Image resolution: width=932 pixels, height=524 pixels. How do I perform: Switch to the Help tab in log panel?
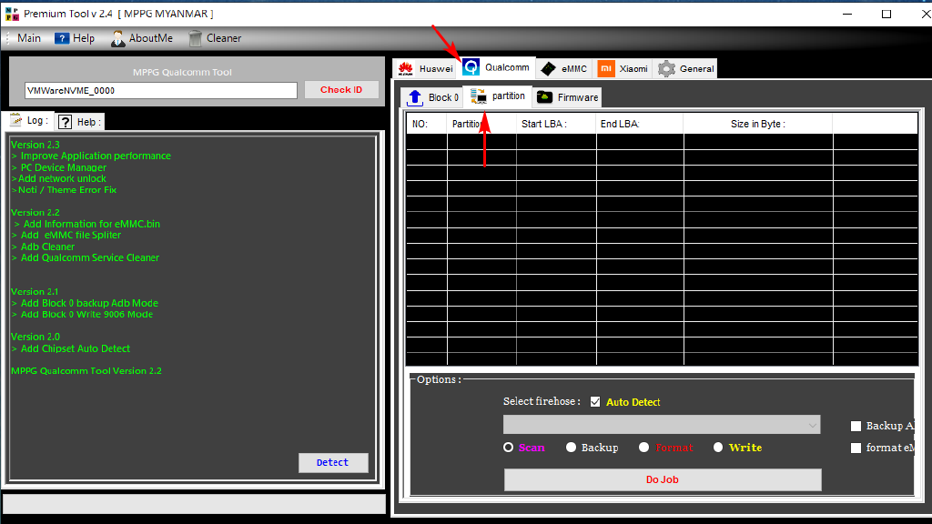[x=80, y=122]
